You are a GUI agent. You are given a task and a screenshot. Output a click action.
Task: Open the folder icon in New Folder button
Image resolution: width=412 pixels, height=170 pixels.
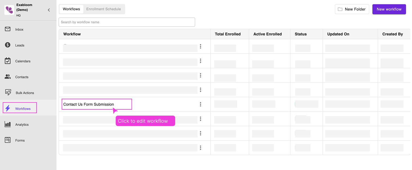tap(340, 9)
